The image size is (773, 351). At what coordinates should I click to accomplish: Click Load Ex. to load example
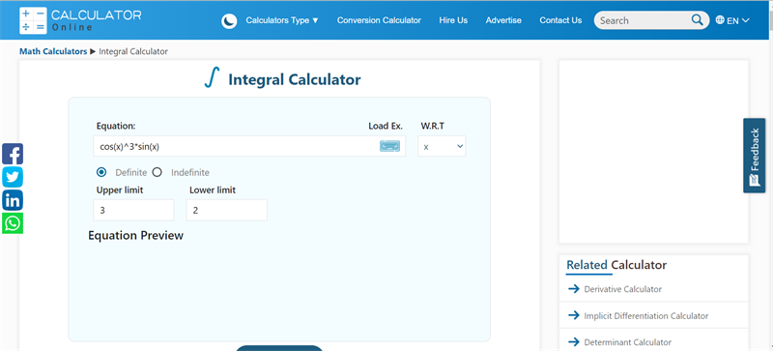(x=386, y=126)
